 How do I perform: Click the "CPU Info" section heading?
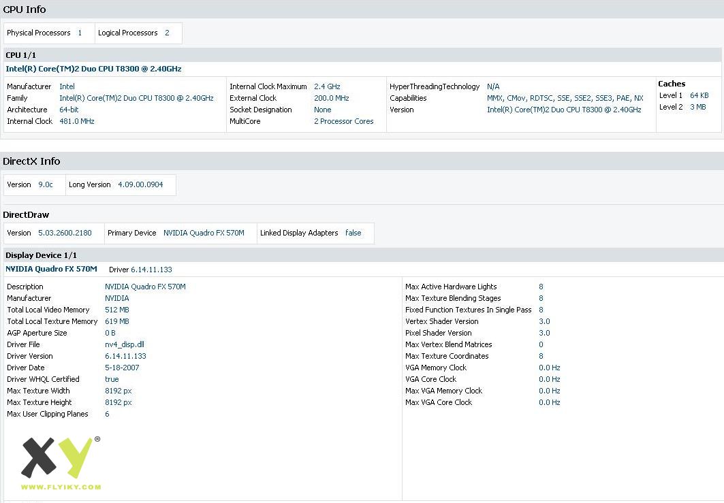click(x=25, y=10)
